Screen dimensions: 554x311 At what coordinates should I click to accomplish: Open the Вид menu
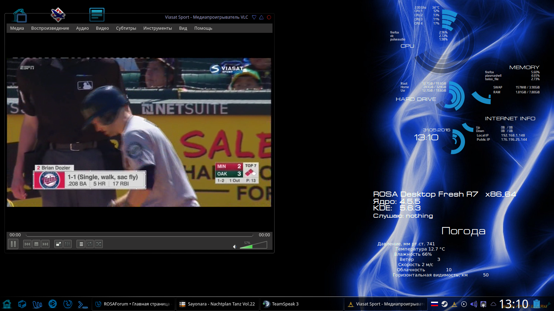click(183, 28)
